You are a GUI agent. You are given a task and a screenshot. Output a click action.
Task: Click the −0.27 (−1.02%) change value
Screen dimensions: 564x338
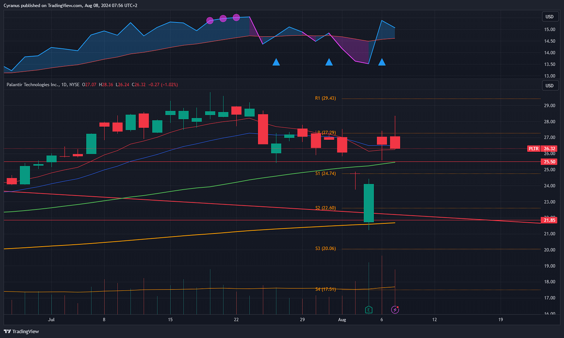(163, 84)
